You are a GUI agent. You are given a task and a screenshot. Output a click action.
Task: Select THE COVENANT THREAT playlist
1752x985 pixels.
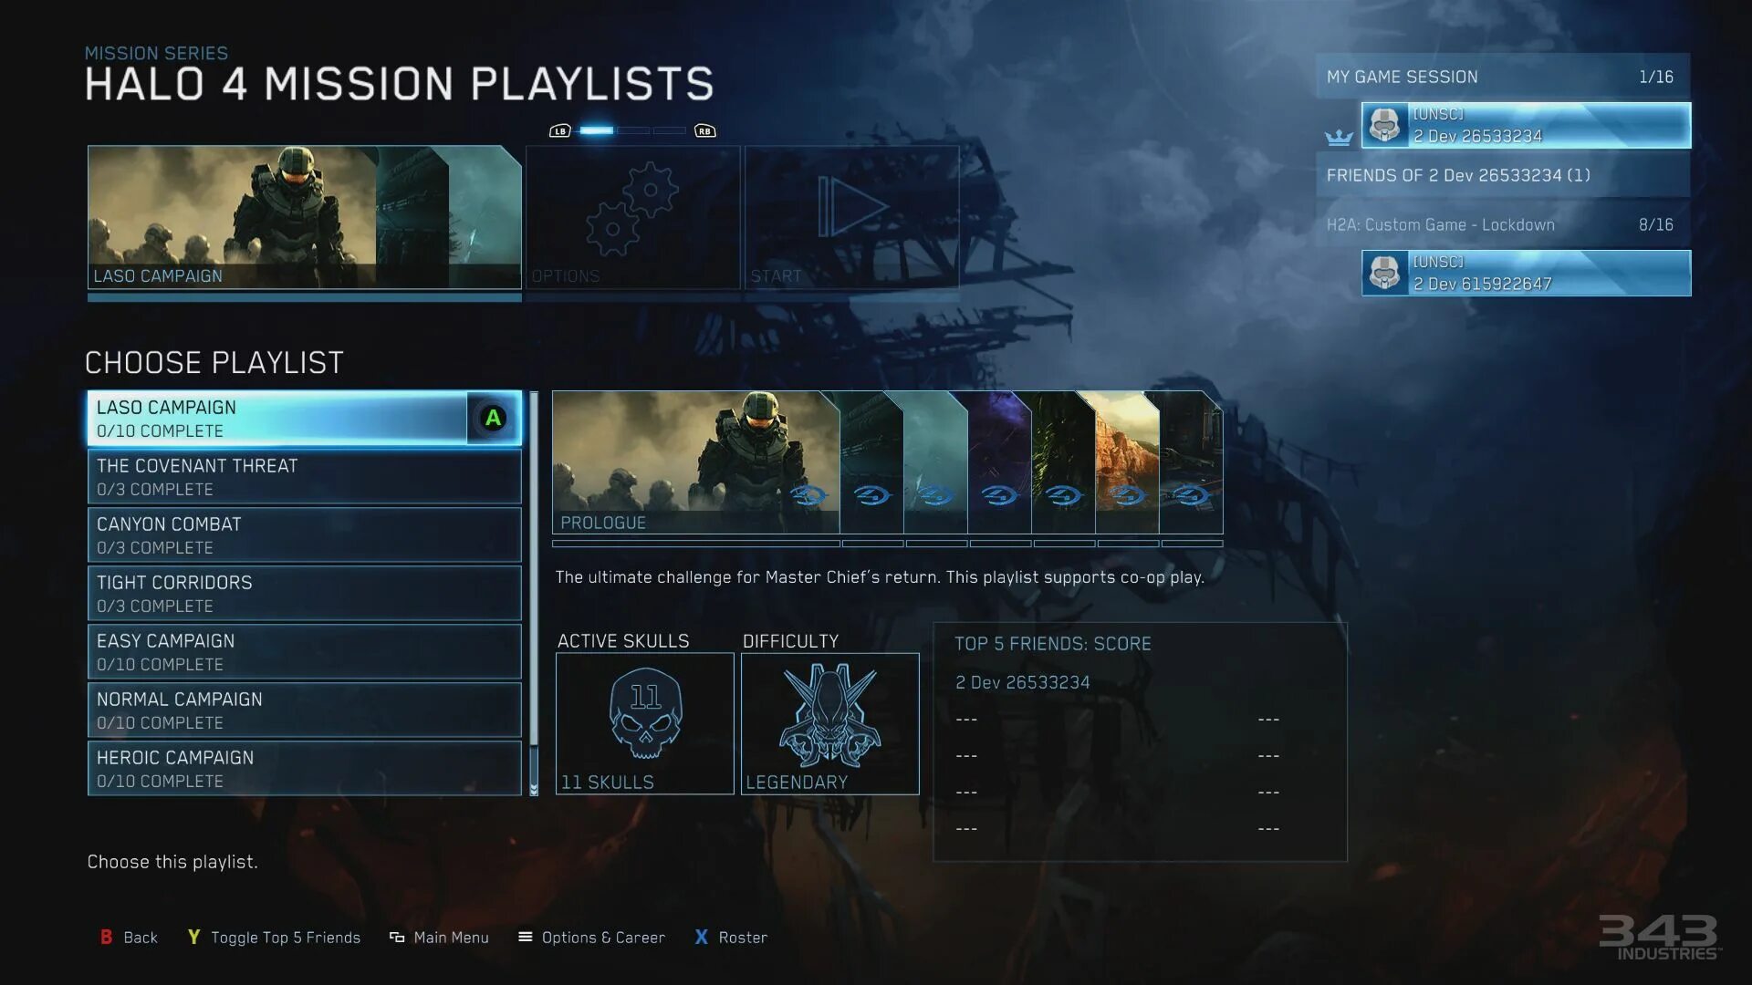click(x=303, y=475)
